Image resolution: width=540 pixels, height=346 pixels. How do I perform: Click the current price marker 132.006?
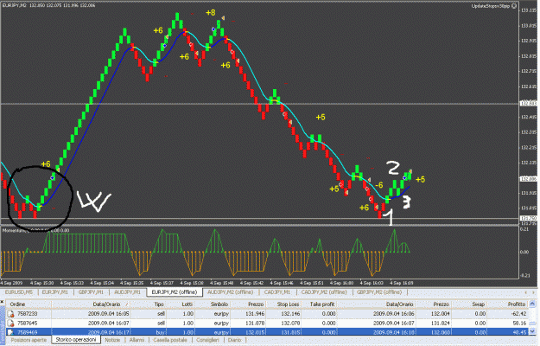pyautogui.click(x=529, y=179)
